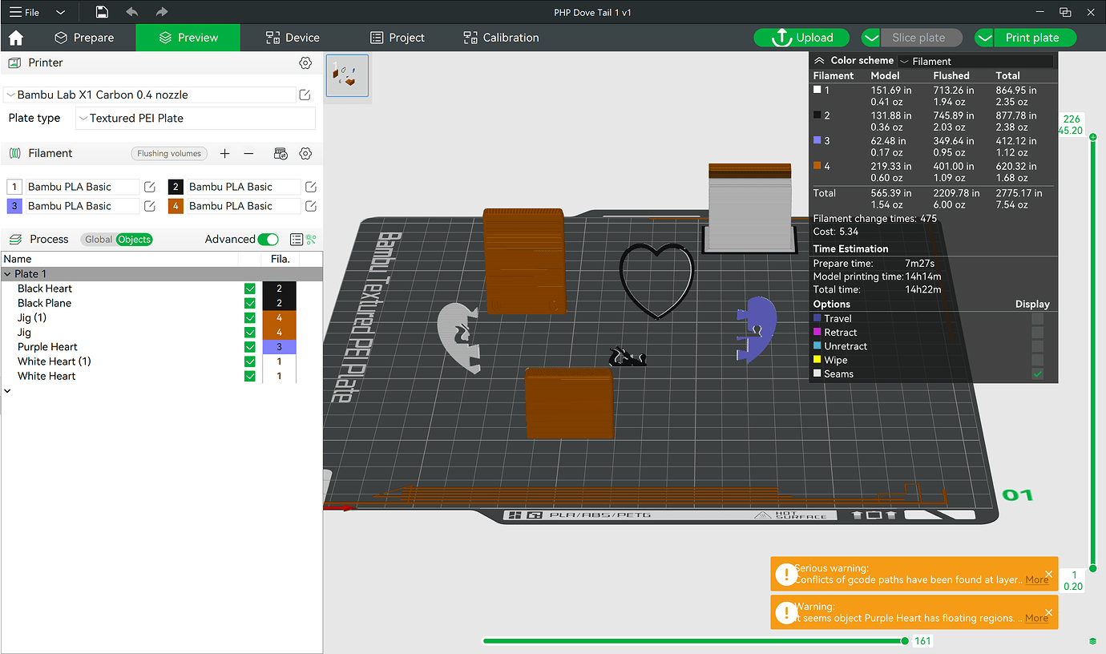Toggle the Advanced mode switch
The image size is (1106, 654).
click(x=268, y=239)
